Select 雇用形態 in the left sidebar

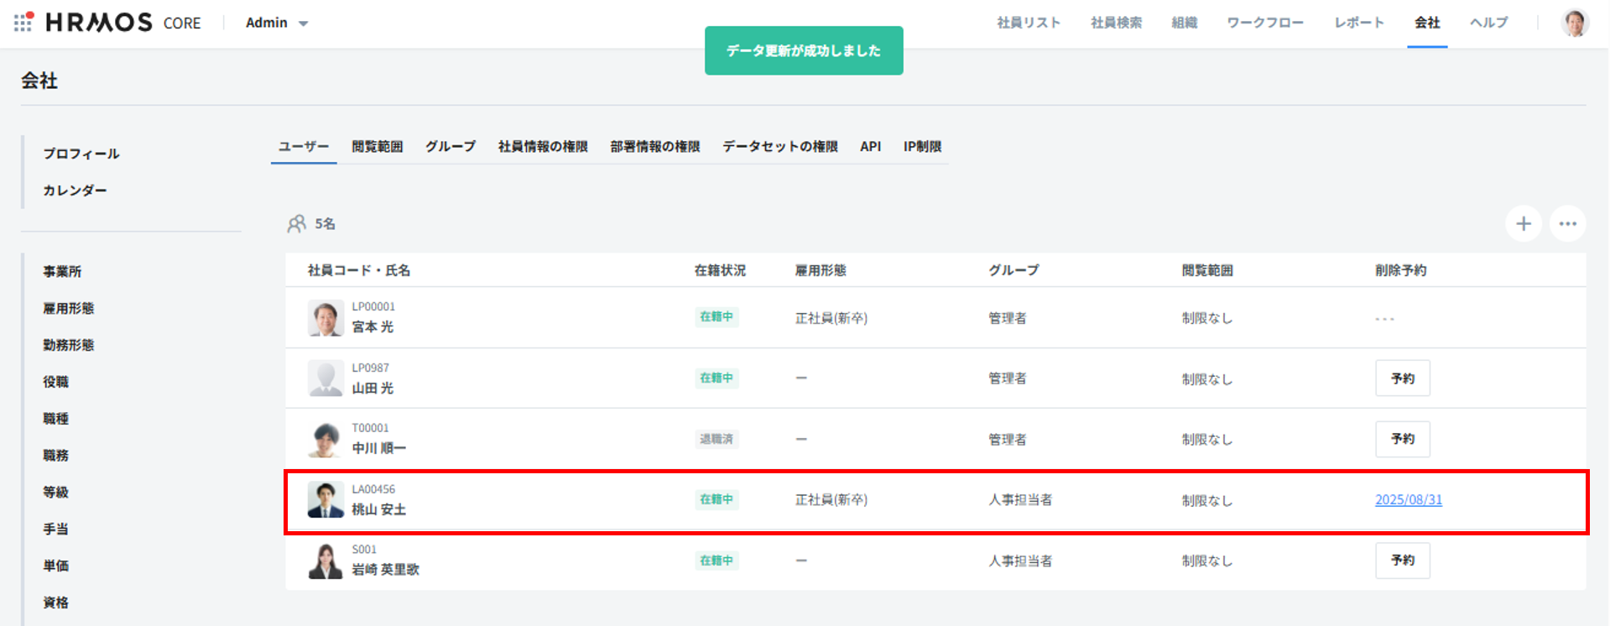click(69, 309)
